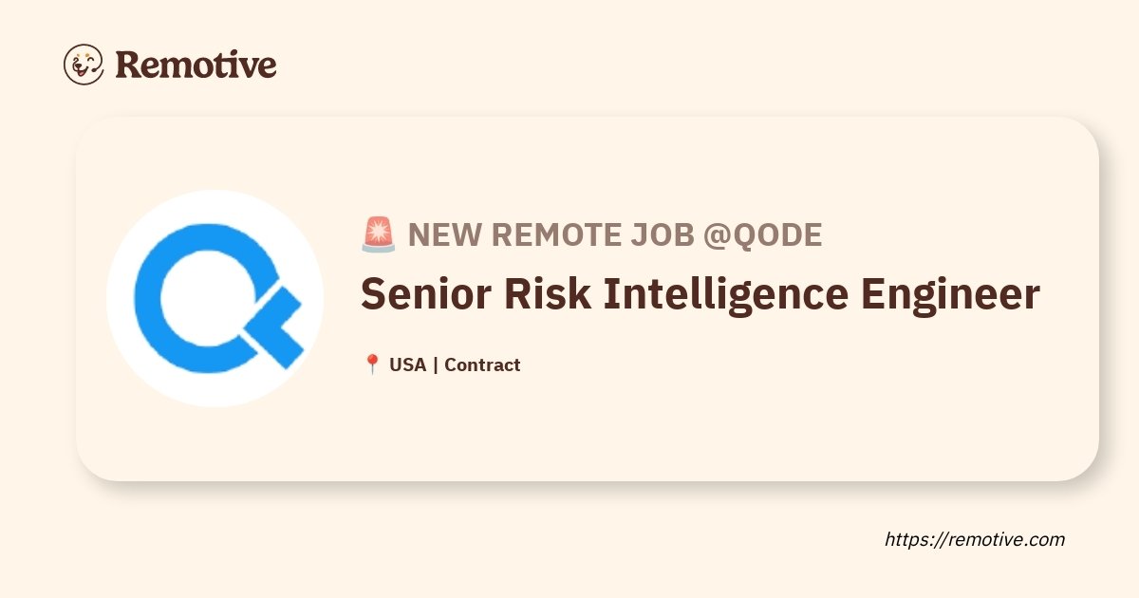Select the white circle around the Qode logo
Screen dimensions: 1139x598
point(215,298)
